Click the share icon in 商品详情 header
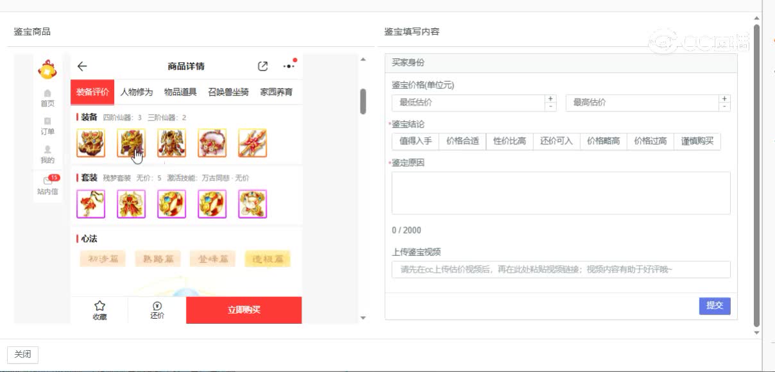 262,66
